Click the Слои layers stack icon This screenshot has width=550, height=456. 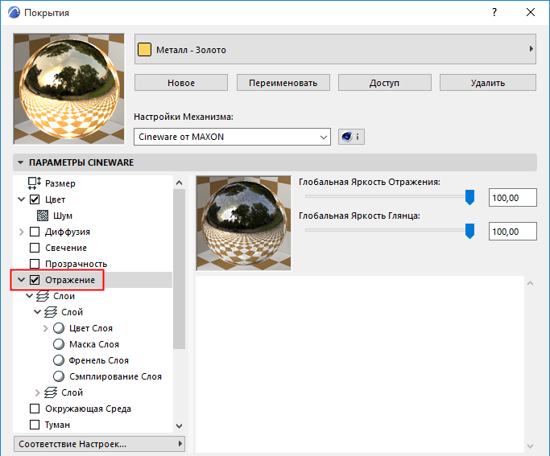pos(43,296)
